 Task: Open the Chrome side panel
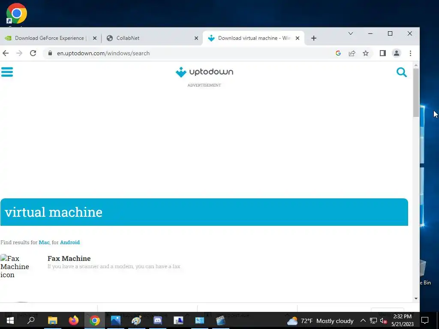(383, 53)
